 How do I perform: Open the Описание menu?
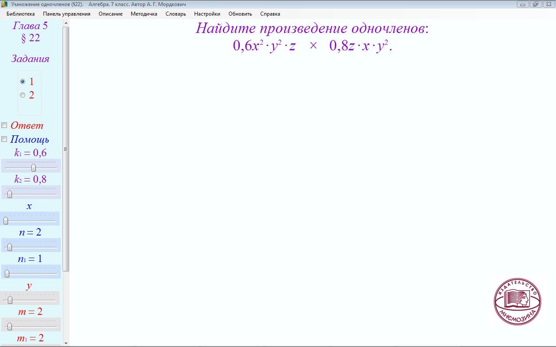click(x=110, y=14)
